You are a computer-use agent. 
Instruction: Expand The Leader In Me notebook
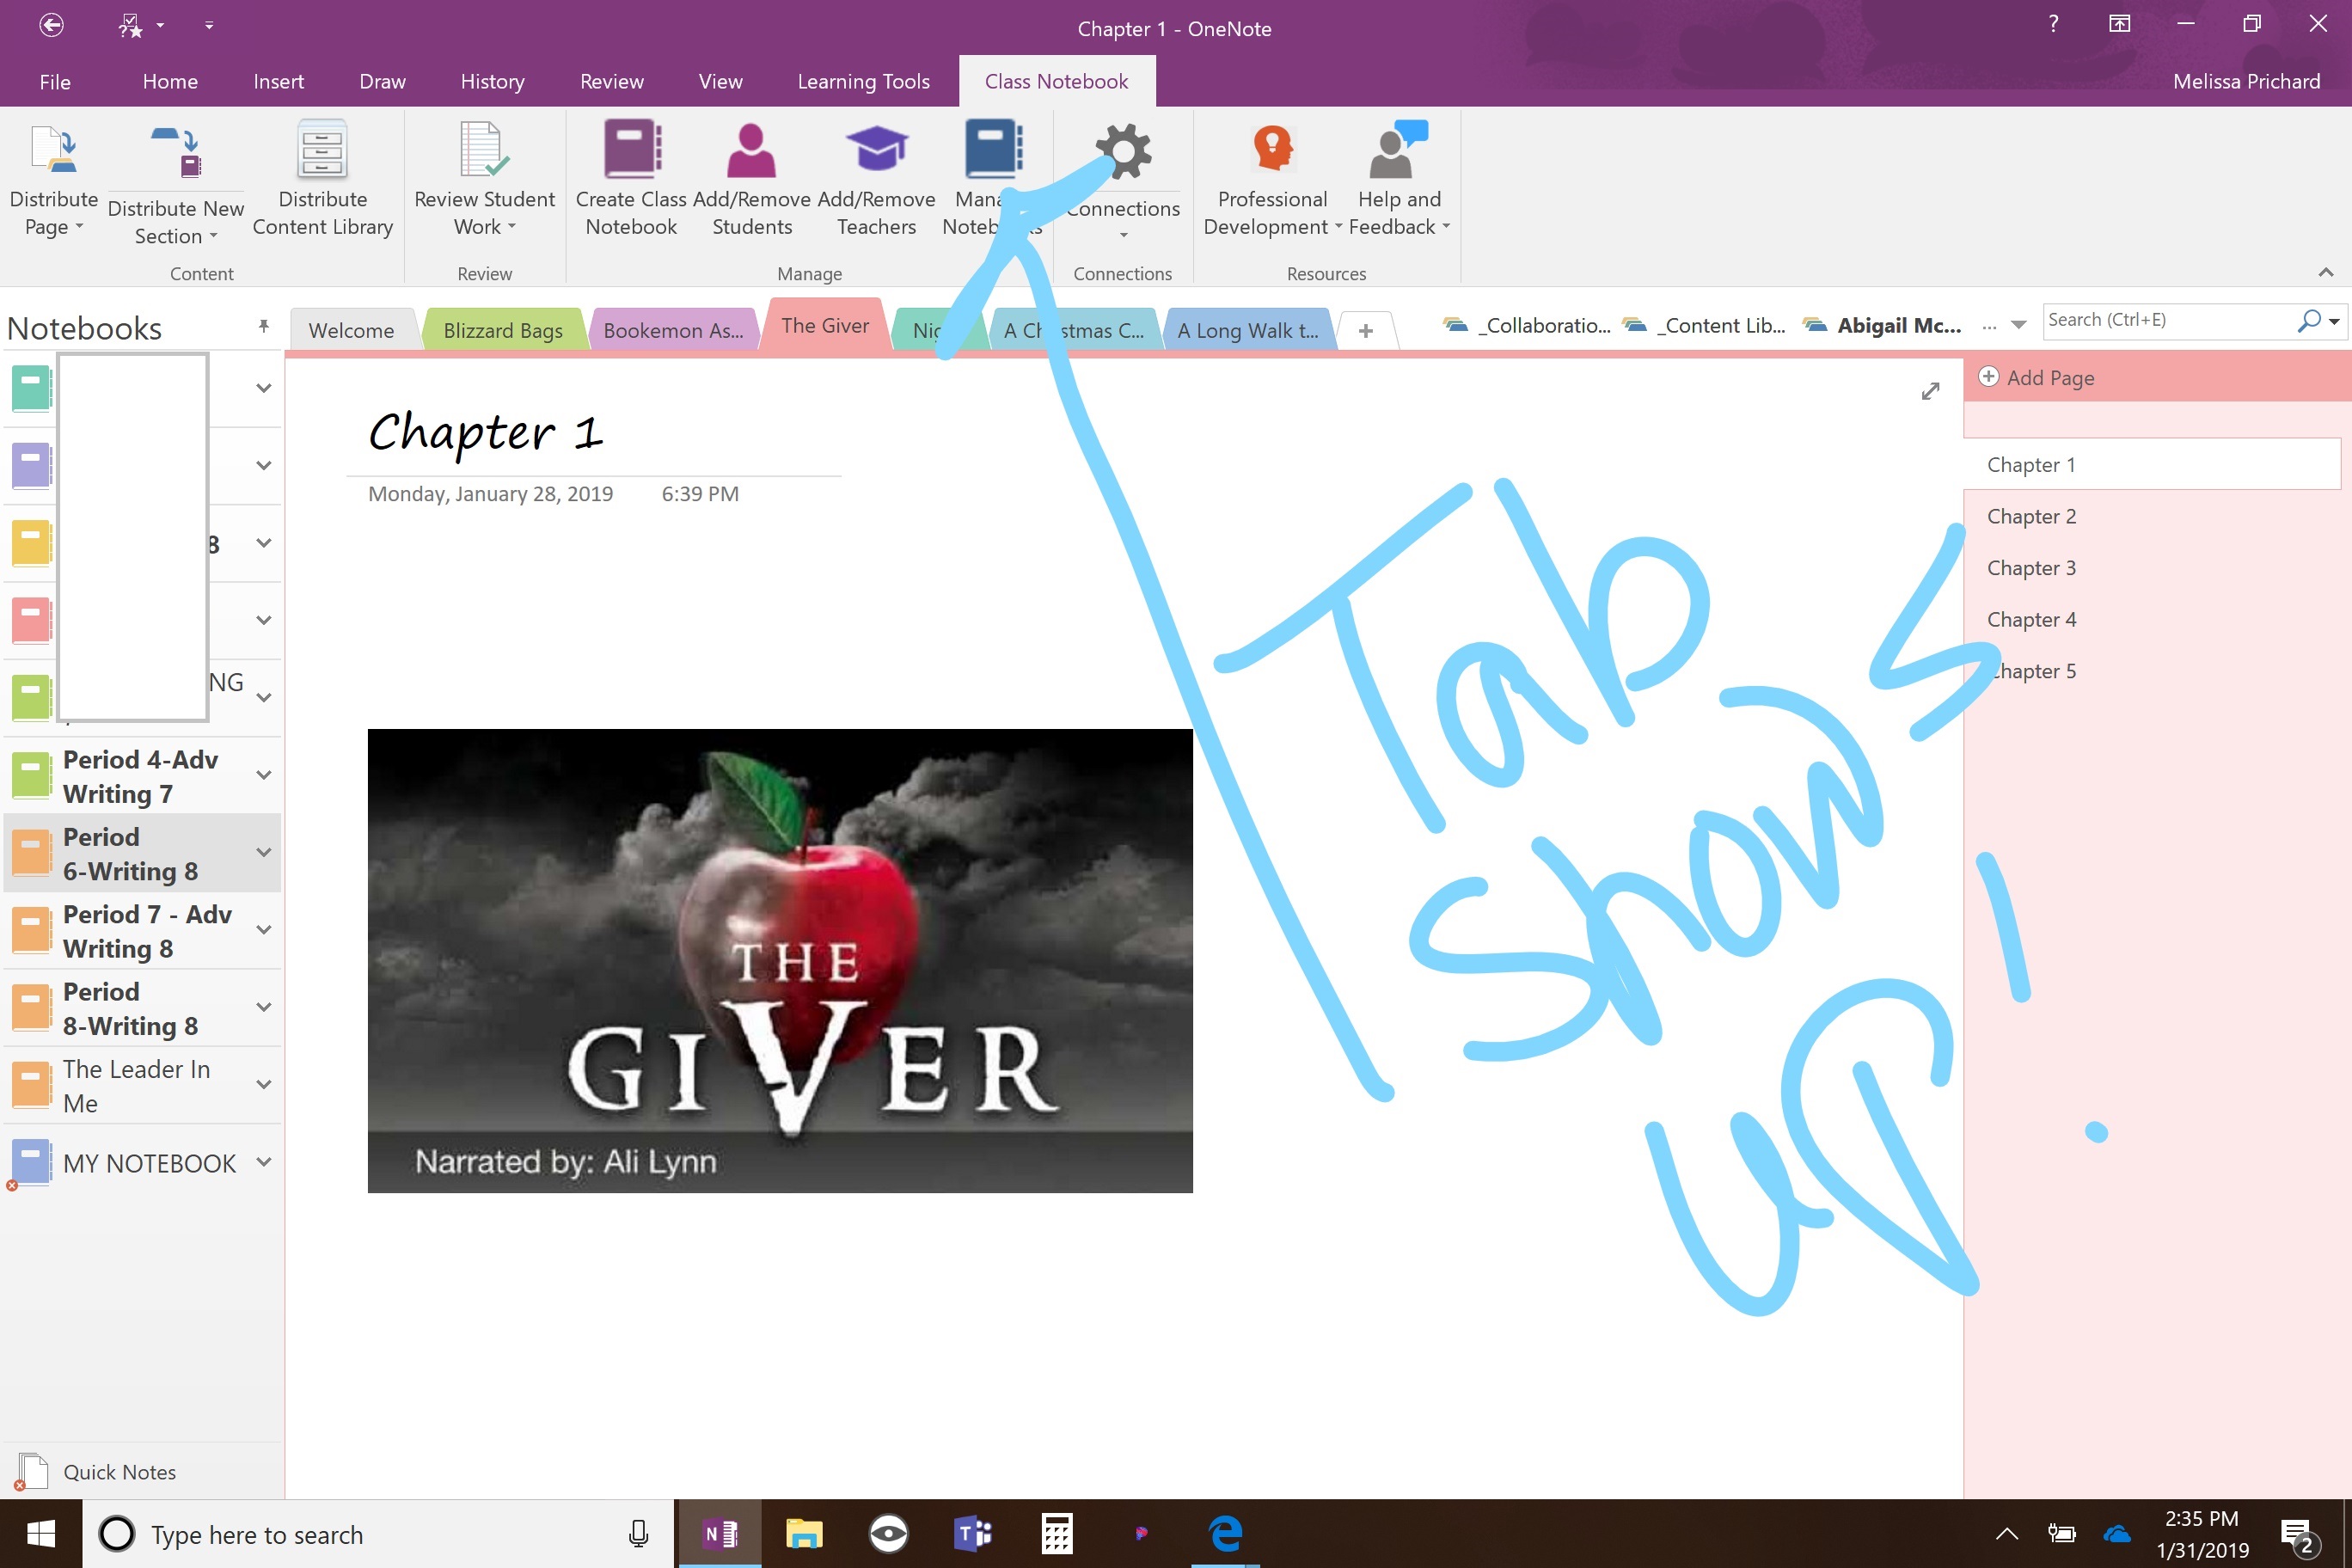[264, 1085]
